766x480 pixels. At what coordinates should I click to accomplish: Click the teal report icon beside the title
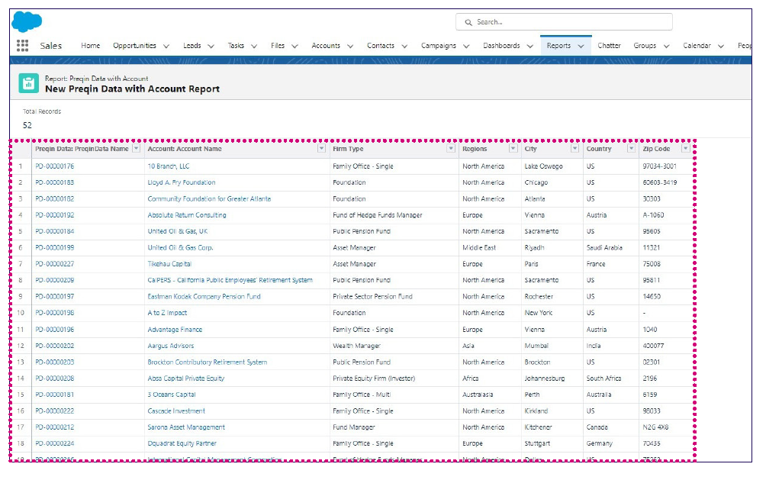tap(28, 83)
